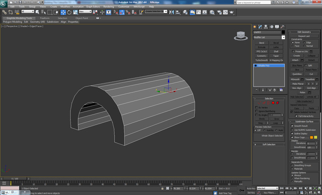Select Element sub-object level icon
The image size is (322, 195).
tap(278, 103)
